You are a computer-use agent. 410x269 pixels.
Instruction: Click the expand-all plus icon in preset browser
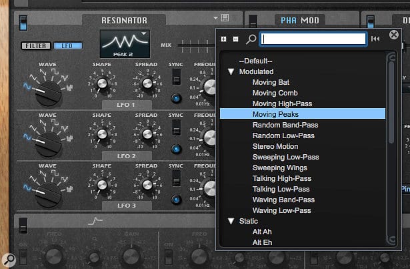tap(224, 39)
